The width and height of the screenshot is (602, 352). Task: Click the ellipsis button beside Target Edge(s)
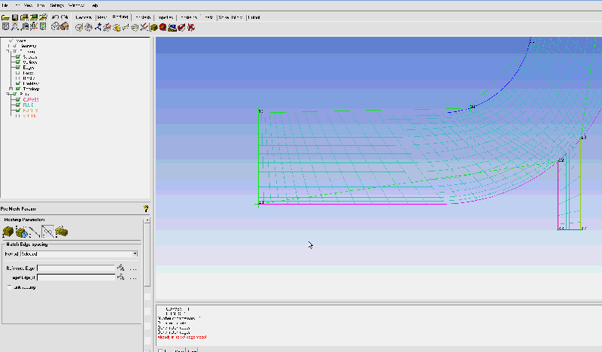[x=133, y=278]
